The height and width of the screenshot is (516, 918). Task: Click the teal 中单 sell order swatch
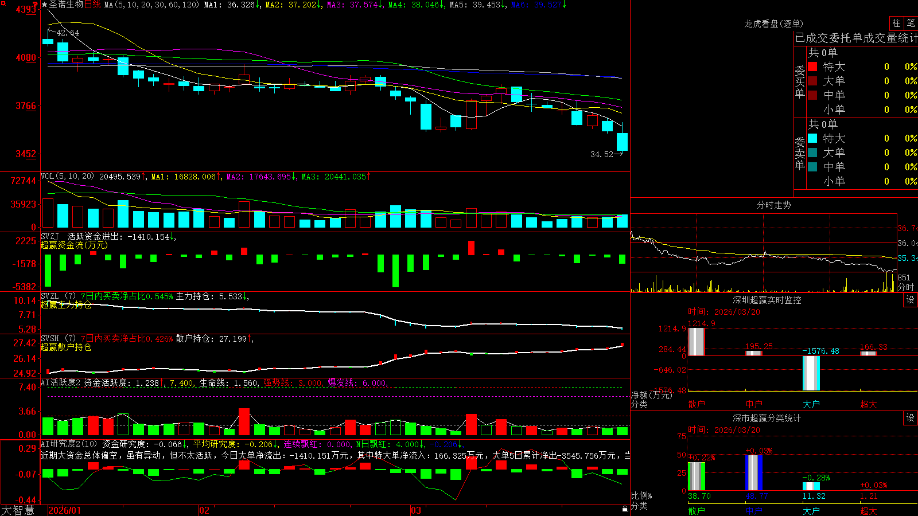(x=812, y=167)
